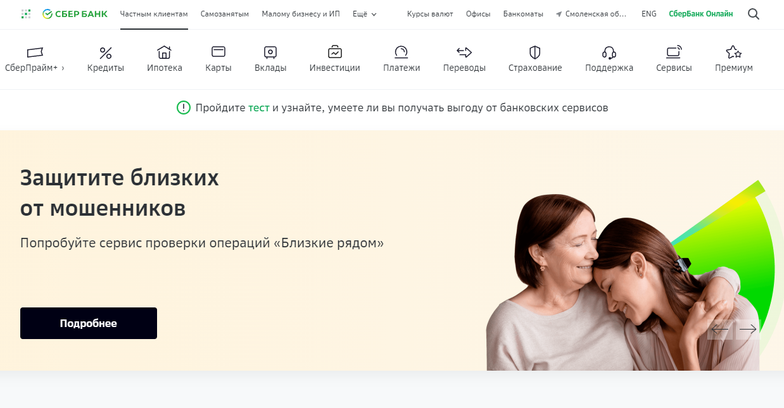
Task: Click the Sber ecosystem grid icon
Action: click(x=25, y=14)
